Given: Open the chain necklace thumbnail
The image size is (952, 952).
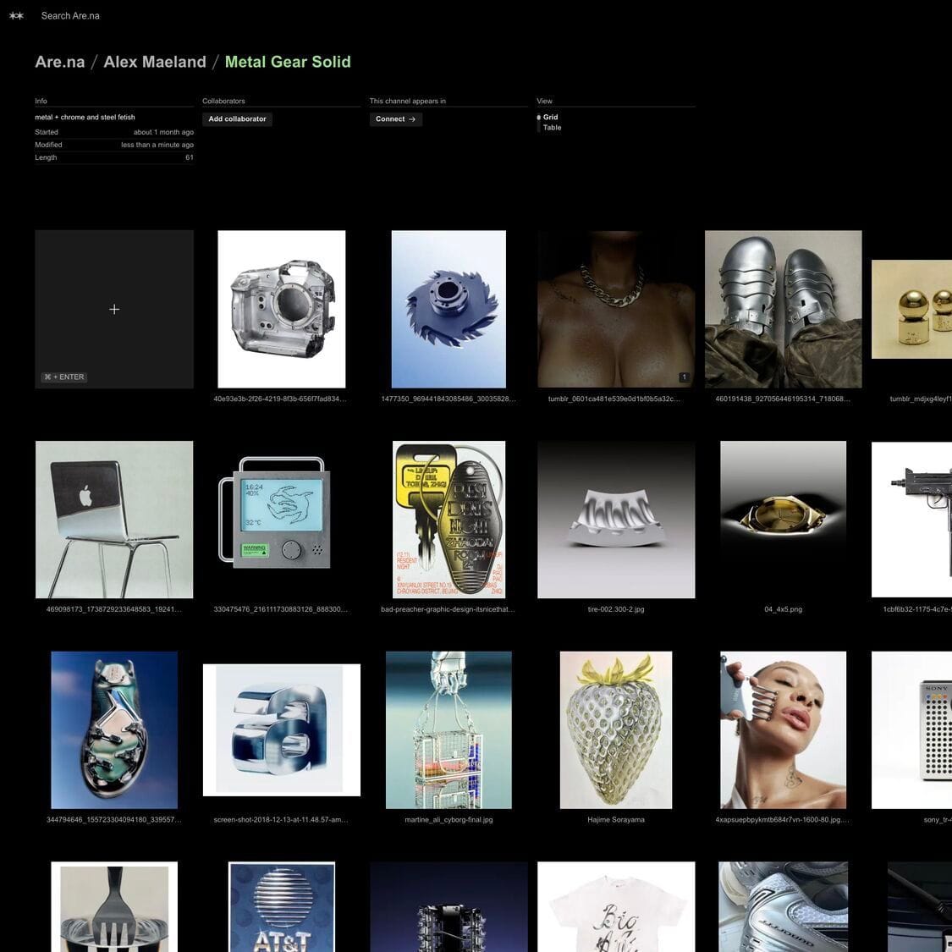Looking at the screenshot, I should (x=616, y=309).
